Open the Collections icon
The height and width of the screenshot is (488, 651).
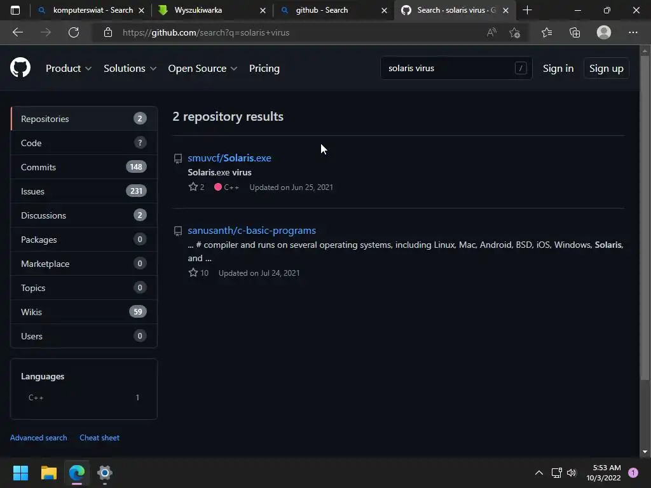click(575, 32)
